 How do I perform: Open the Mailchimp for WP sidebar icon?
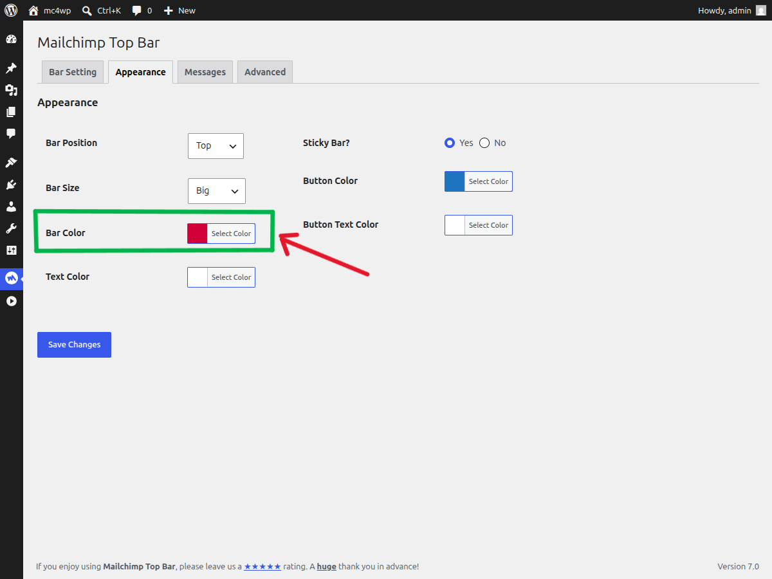click(x=11, y=279)
